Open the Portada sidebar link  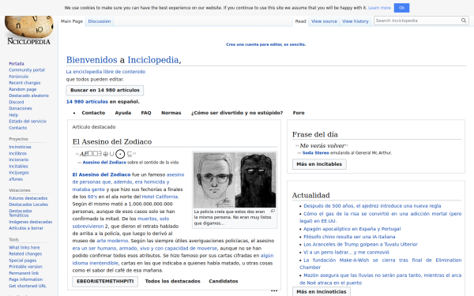(x=17, y=64)
